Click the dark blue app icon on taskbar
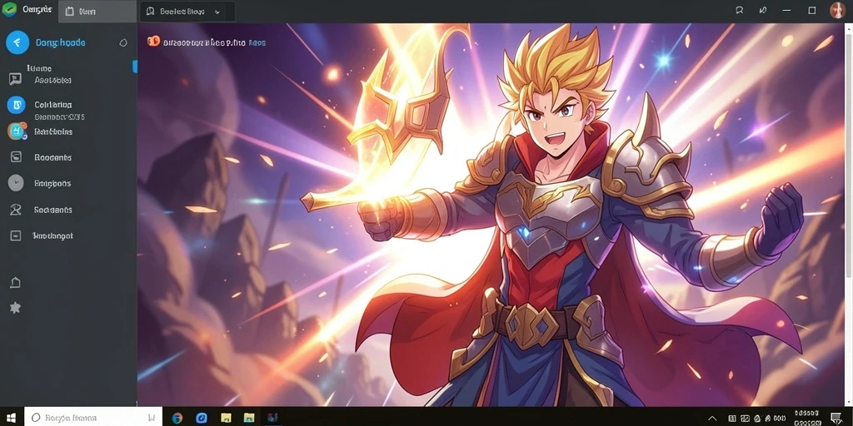The image size is (853, 426). (272, 418)
